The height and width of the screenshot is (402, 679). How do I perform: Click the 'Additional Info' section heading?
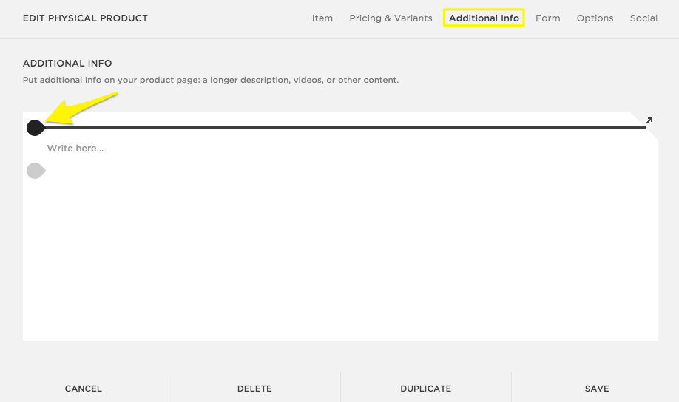(x=67, y=64)
